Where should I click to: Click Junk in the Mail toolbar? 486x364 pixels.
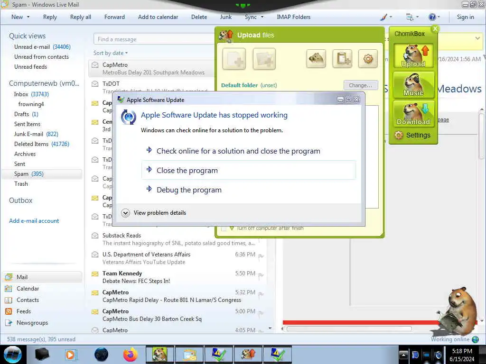[225, 17]
